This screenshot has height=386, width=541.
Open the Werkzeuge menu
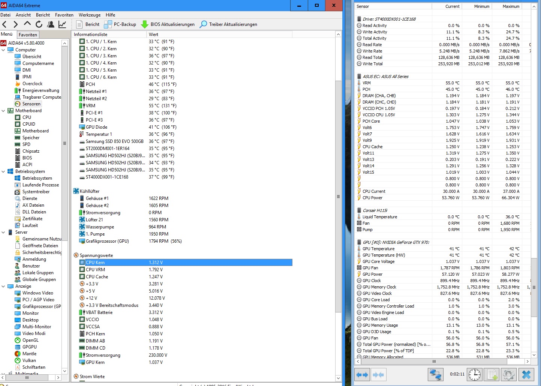pos(90,15)
